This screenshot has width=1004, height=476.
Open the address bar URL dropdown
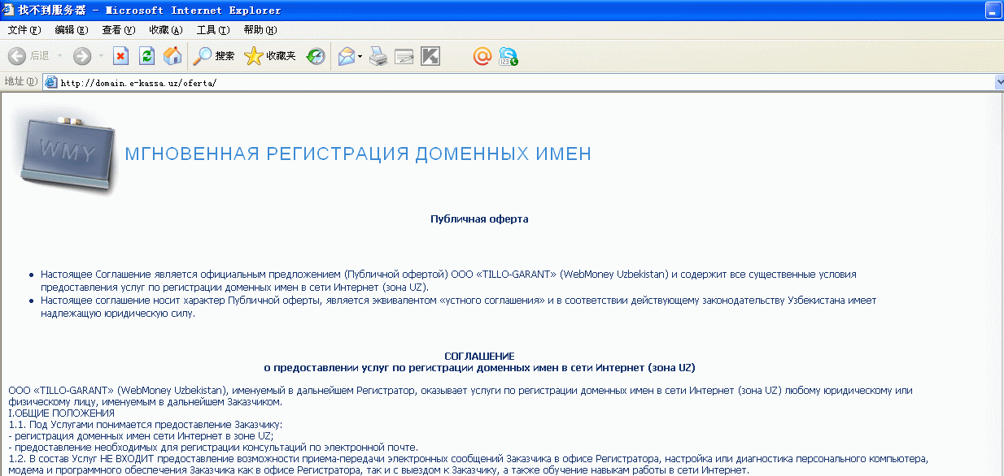click(x=999, y=82)
